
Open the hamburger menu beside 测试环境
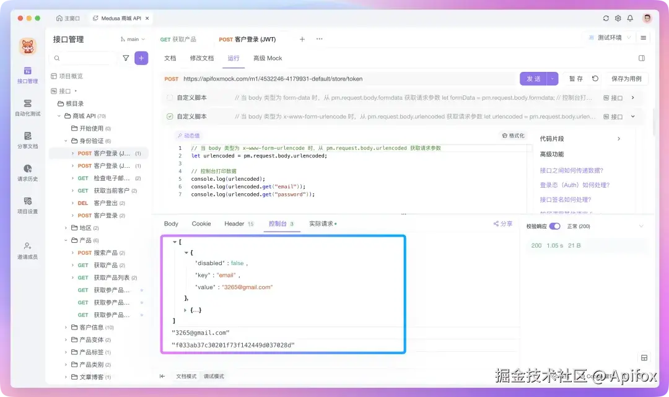644,38
